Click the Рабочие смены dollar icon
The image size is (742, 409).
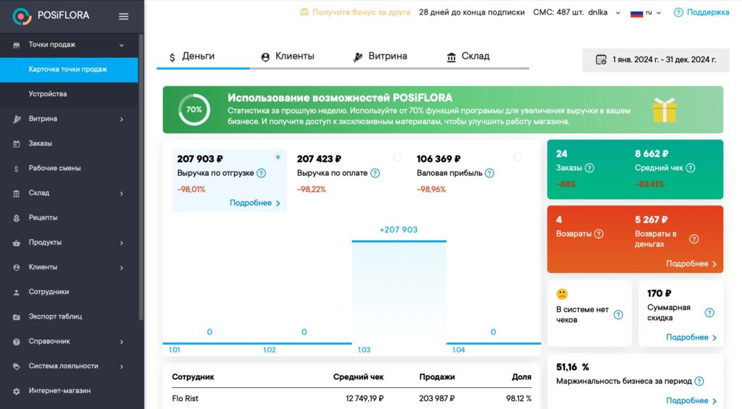click(17, 169)
